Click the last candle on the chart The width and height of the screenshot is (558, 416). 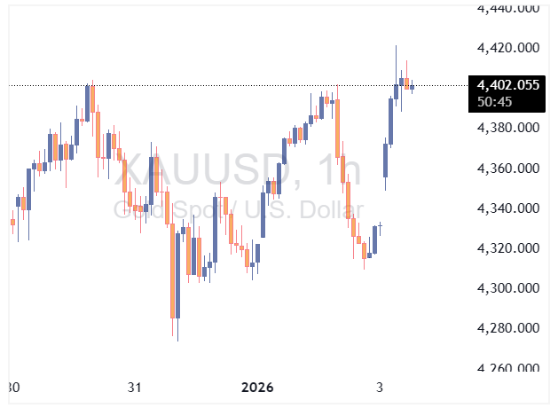click(x=413, y=86)
